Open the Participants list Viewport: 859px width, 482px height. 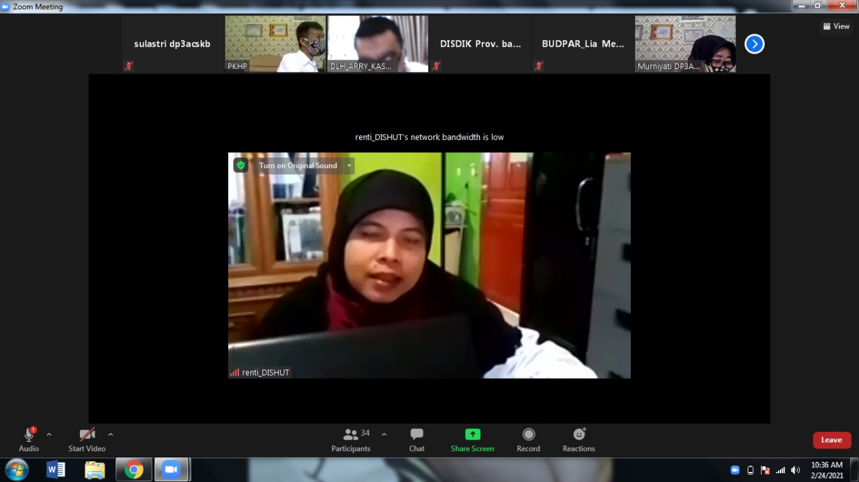click(x=351, y=439)
